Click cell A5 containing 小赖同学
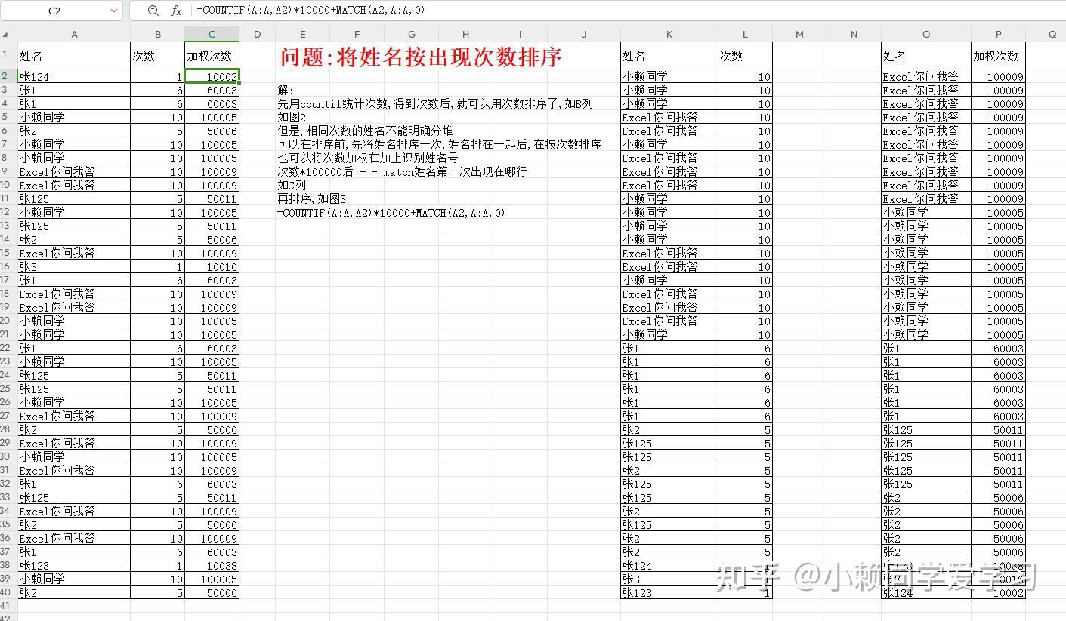This screenshot has height=621, width=1066. tap(74, 117)
